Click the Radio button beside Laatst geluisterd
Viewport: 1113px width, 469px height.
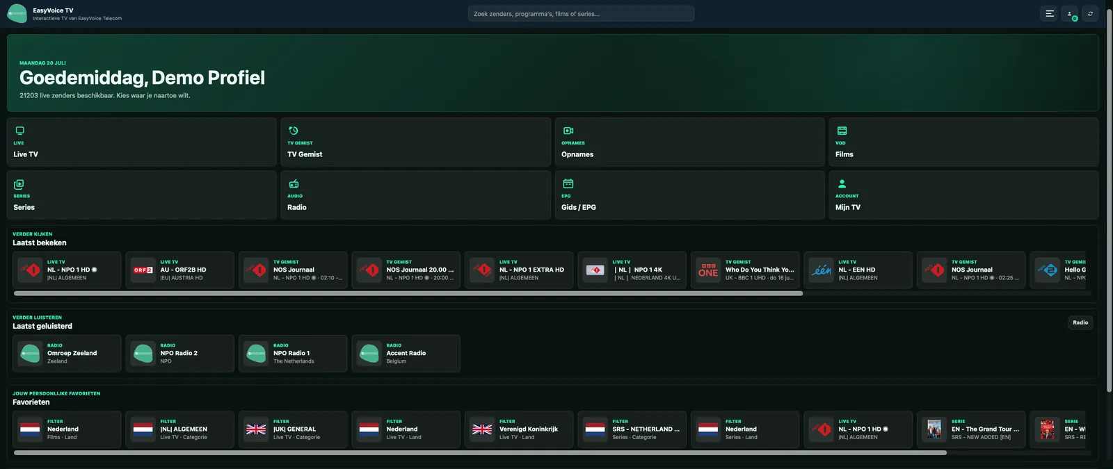[x=1080, y=322]
